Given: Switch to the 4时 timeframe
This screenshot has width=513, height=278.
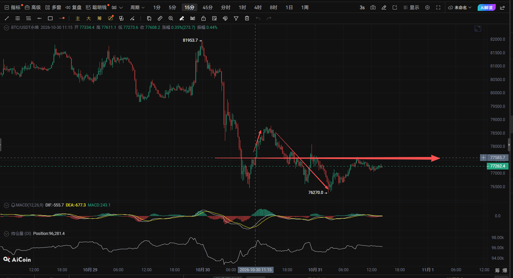Looking at the screenshot, I should pos(258,7).
